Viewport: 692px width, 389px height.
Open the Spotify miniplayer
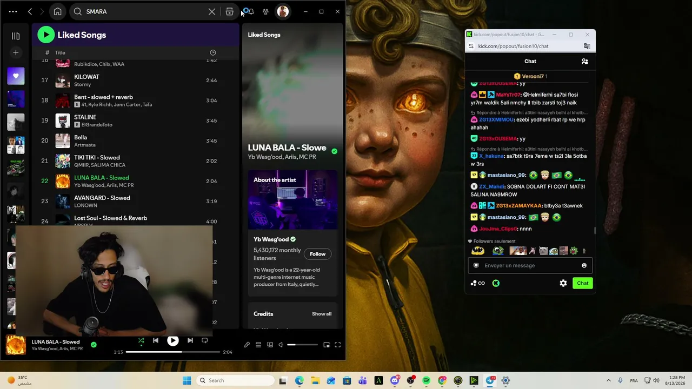327,345
